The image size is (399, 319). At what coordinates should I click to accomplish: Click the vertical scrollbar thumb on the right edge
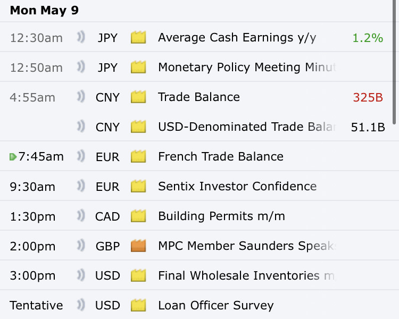(x=395, y=62)
